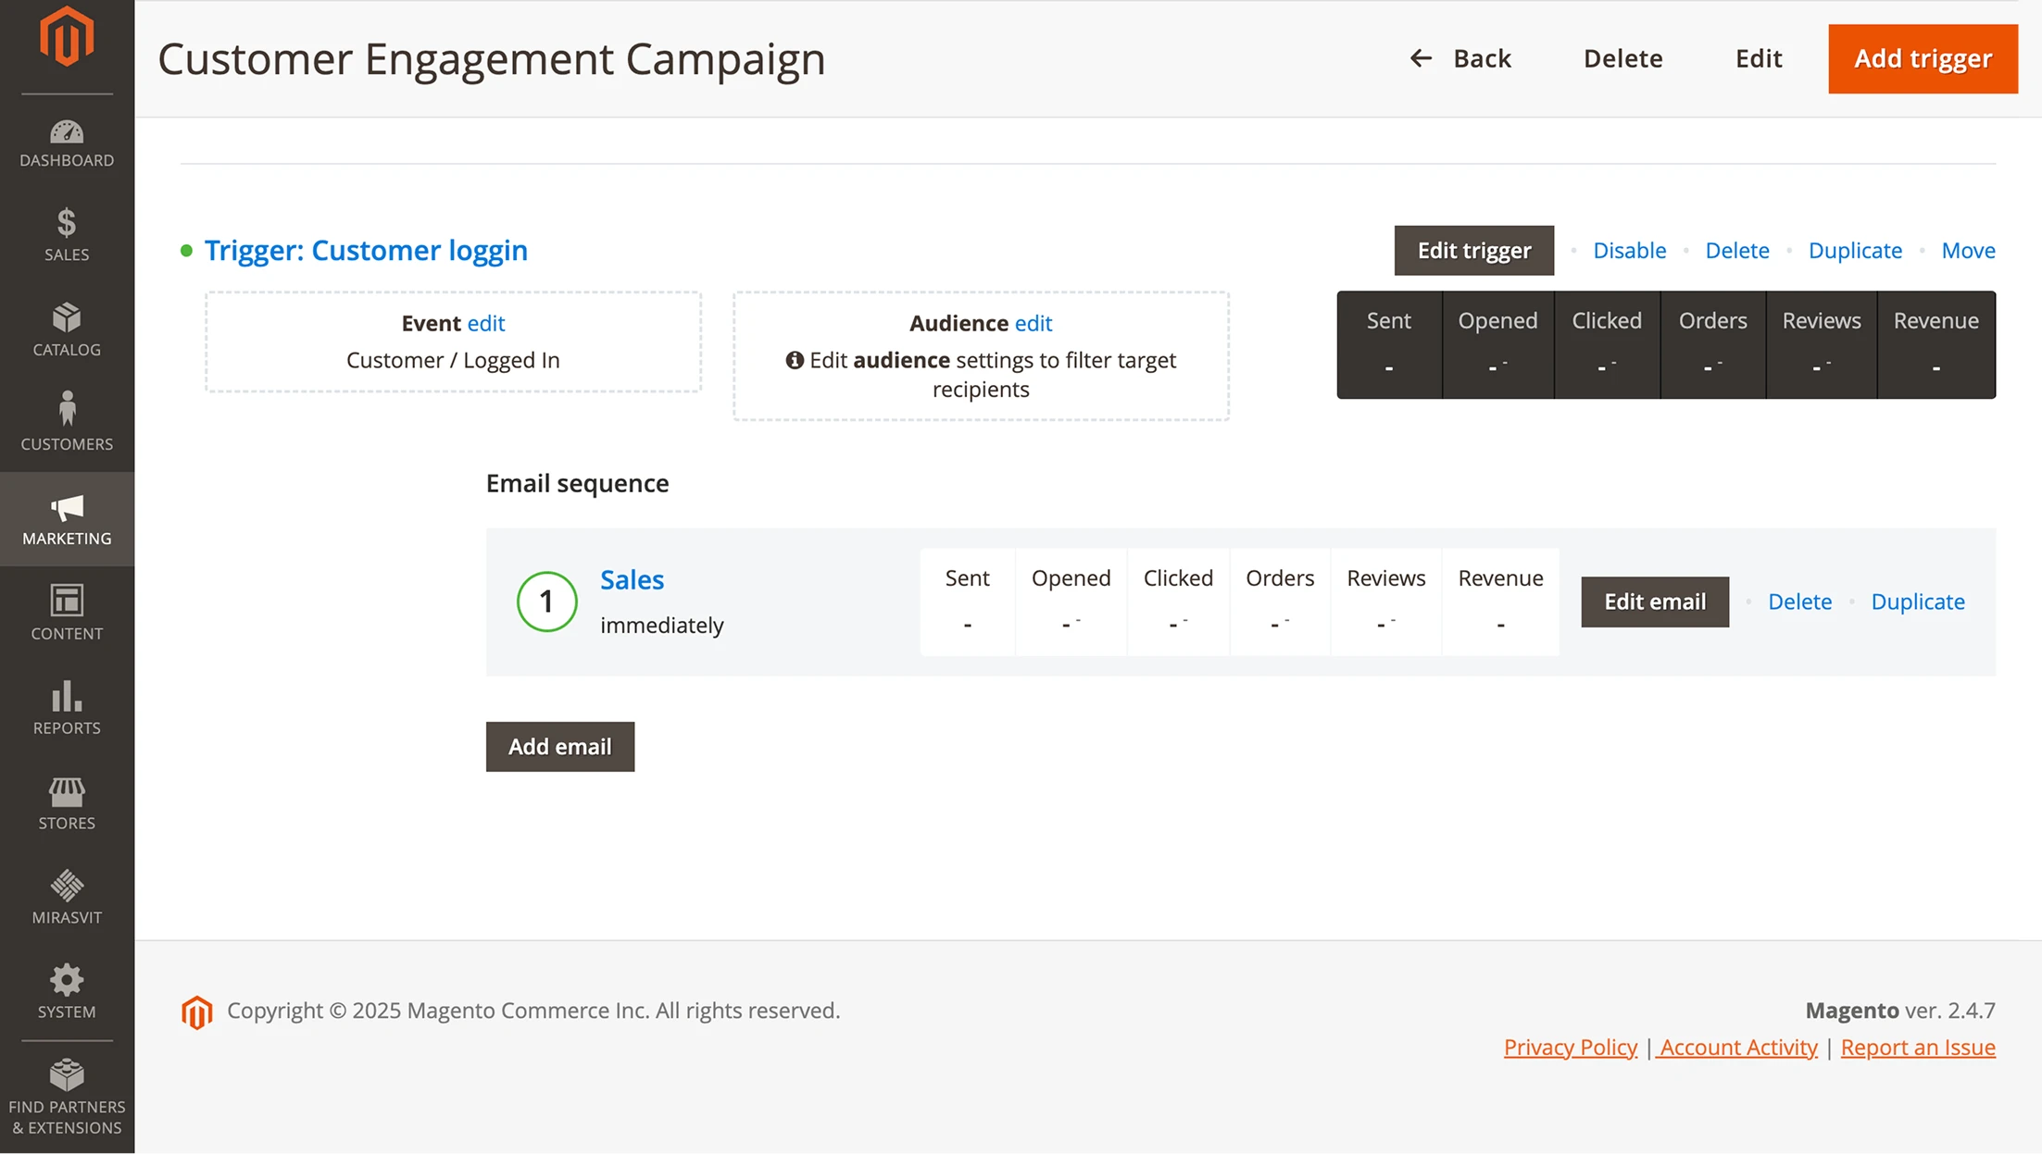Edit the Sales email

pos(1654,602)
